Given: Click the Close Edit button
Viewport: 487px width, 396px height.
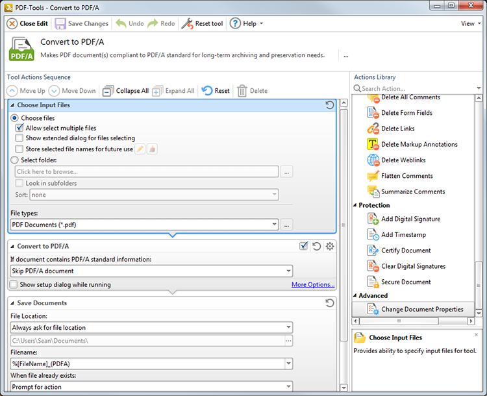Looking at the screenshot, I should click(27, 23).
